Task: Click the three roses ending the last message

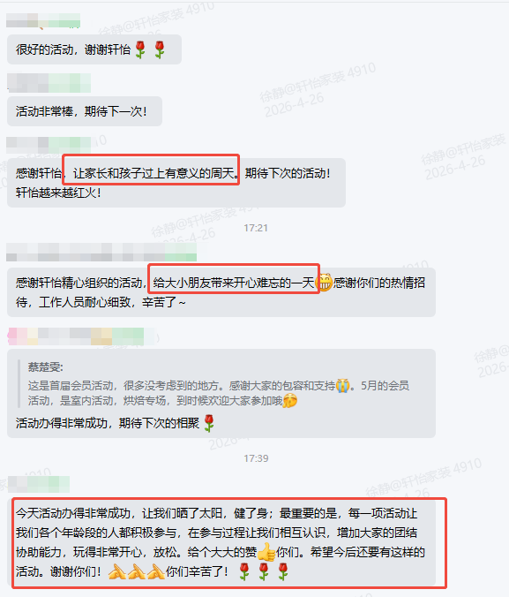Action: [x=264, y=571]
